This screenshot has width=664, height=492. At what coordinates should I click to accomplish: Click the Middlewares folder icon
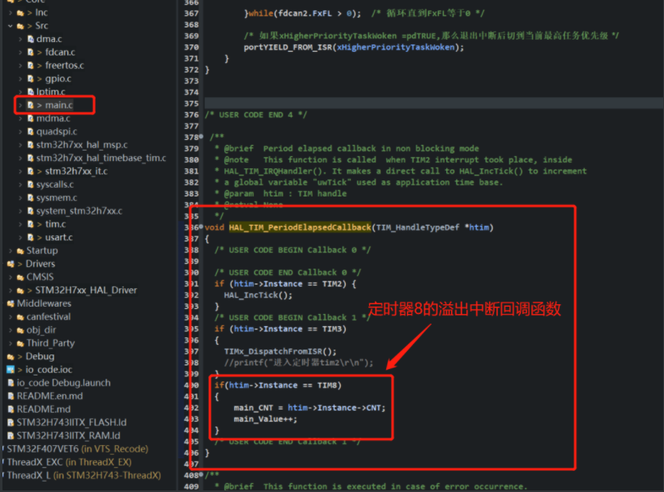point(11,303)
